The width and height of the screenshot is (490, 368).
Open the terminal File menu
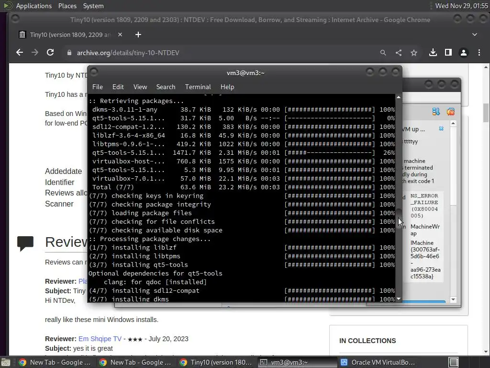[x=98, y=87]
